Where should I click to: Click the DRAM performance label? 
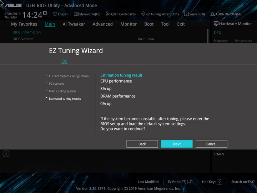[118, 96]
